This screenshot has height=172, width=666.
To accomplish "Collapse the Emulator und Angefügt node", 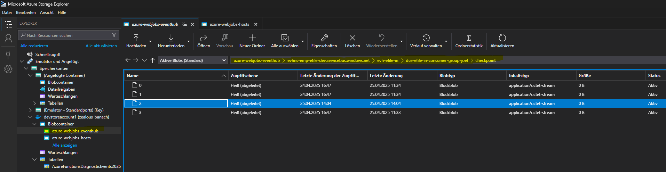I will (22, 62).
